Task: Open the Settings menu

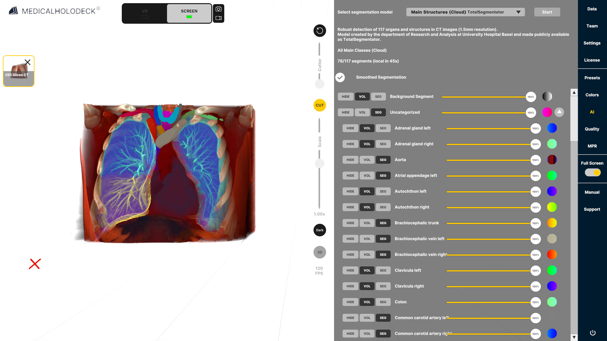Action: tap(592, 43)
